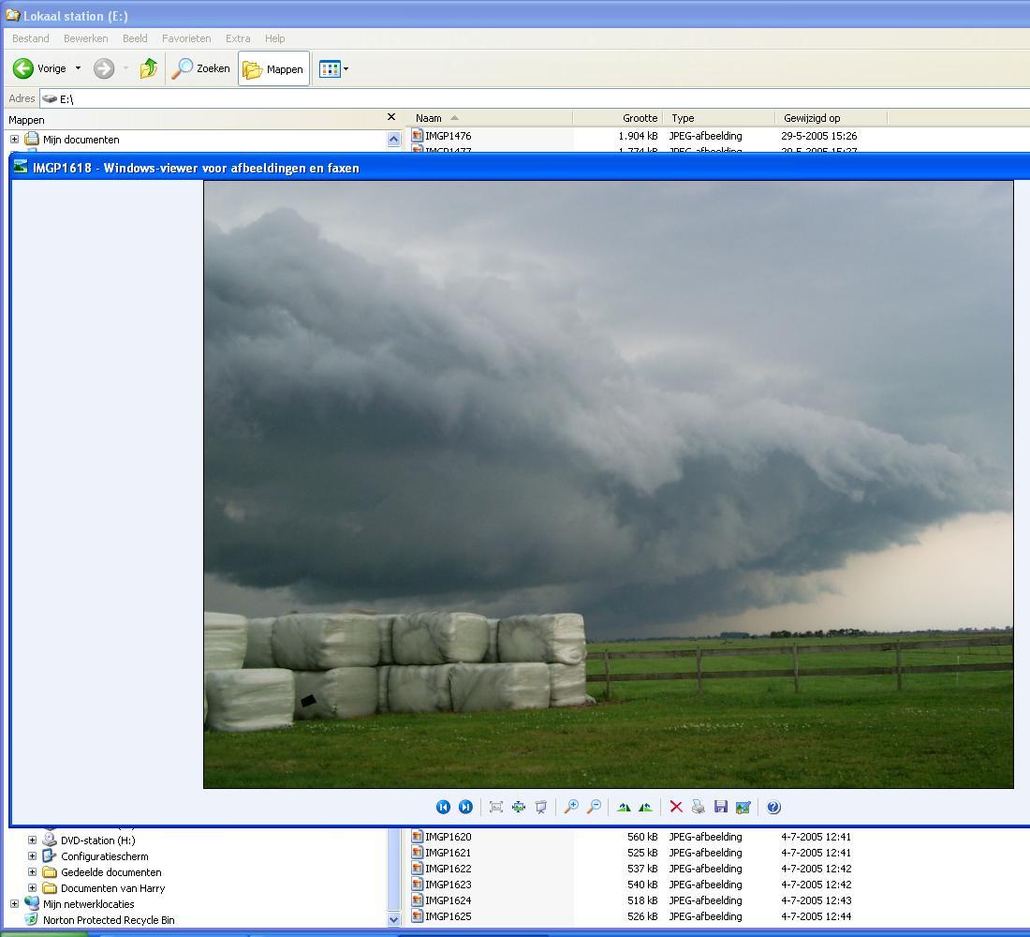Go to the previous image in viewer
Image resolution: width=1030 pixels, height=937 pixels.
[x=443, y=807]
